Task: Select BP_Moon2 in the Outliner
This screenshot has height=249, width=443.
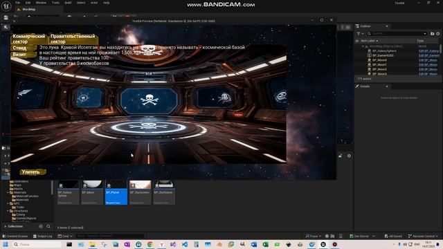Action: click(x=379, y=69)
